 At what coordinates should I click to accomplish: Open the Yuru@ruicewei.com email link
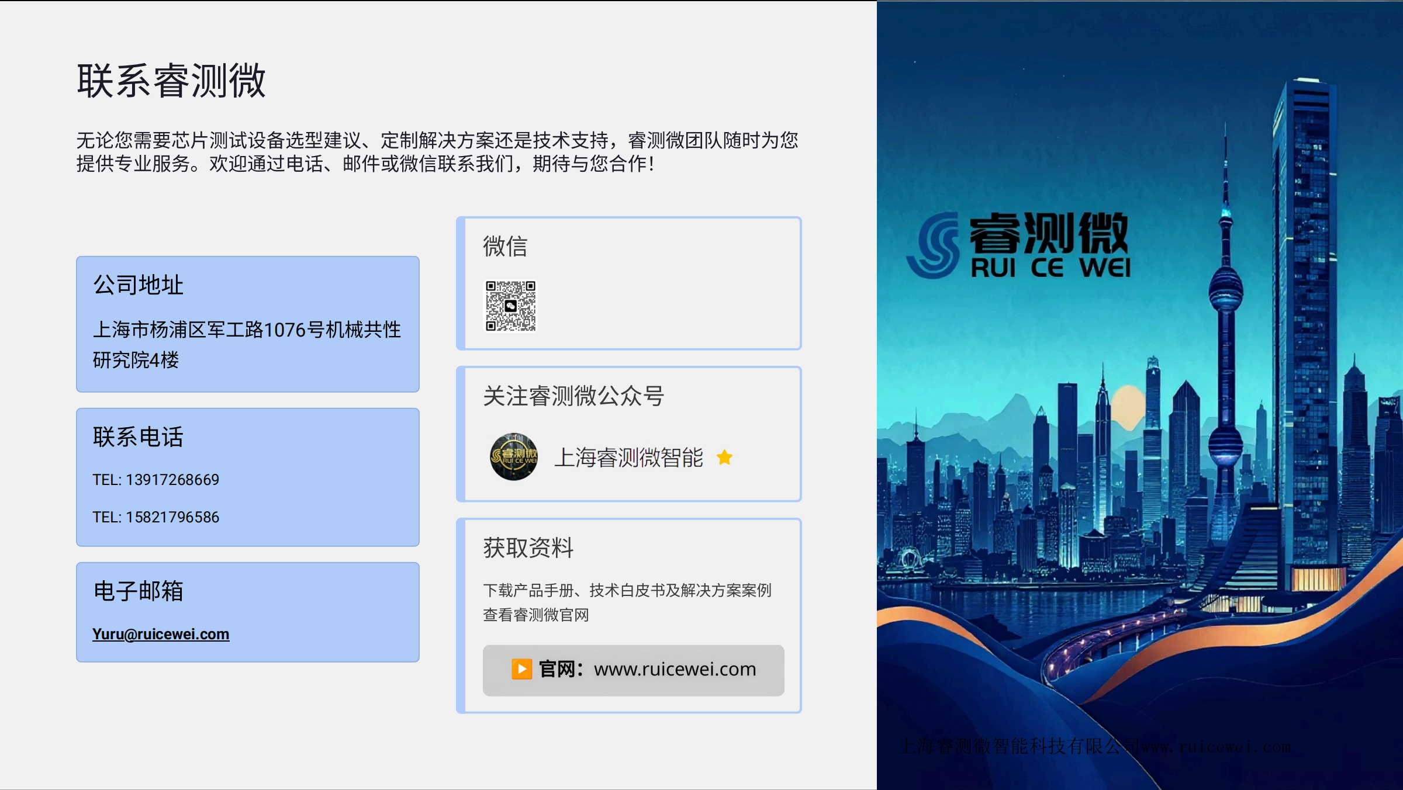point(161,634)
